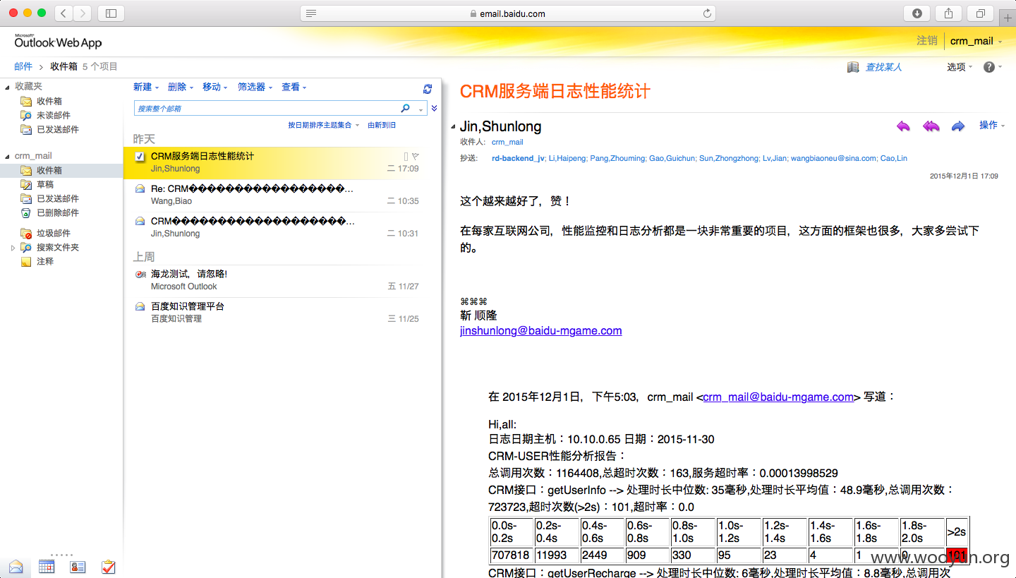
Task: Open the 选项 options menu
Action: tap(960, 67)
